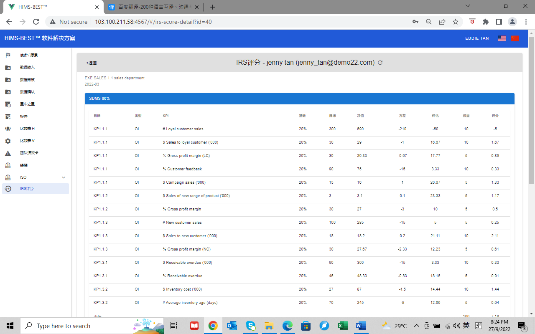The width and height of the screenshot is (535, 334).
Task: Open 使命 / 愿景 flag item in sidebar
Action: [29, 55]
